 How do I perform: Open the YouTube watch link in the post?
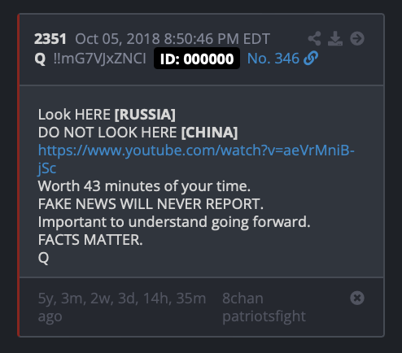(x=196, y=159)
